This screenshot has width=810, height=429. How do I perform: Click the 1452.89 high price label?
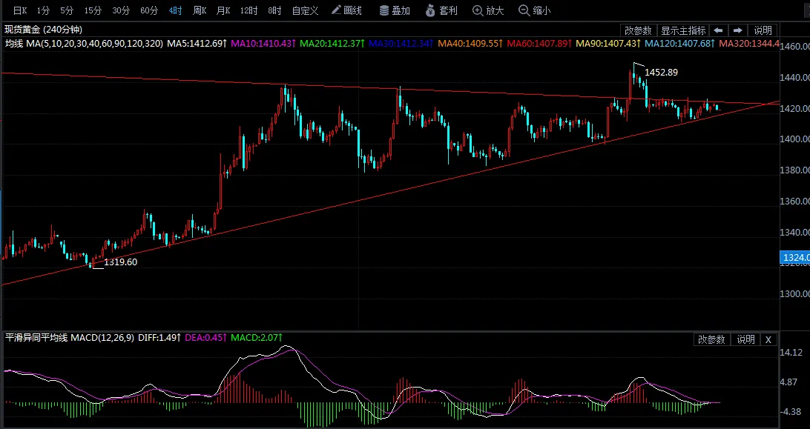(x=661, y=73)
